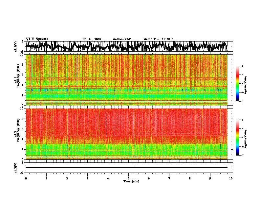Click the "10" minute tick on time axis
Image resolution: width=260 pixels, height=200 pixels.
pos(231,178)
